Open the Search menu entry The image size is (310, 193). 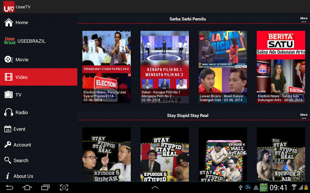pyautogui.click(x=38, y=160)
